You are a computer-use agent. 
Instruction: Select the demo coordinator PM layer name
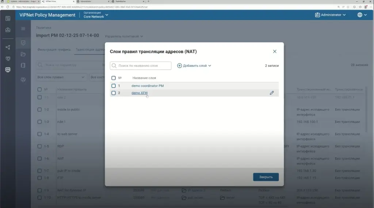pos(148,86)
